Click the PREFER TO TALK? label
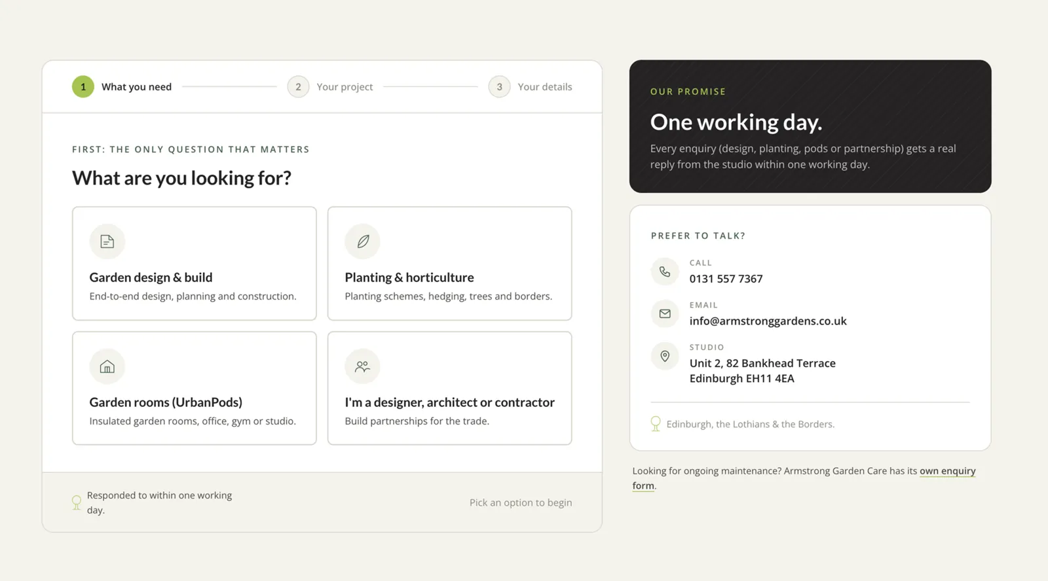This screenshot has width=1048, height=581. [698, 236]
